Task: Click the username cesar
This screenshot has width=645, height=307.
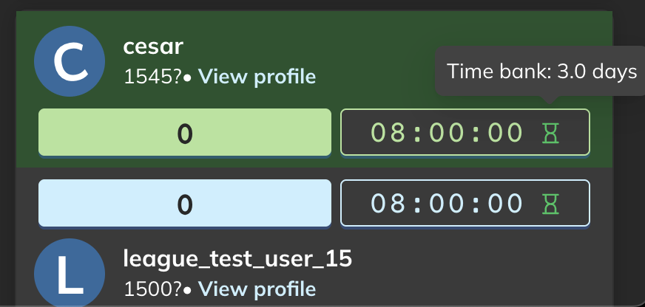Action: 153,47
